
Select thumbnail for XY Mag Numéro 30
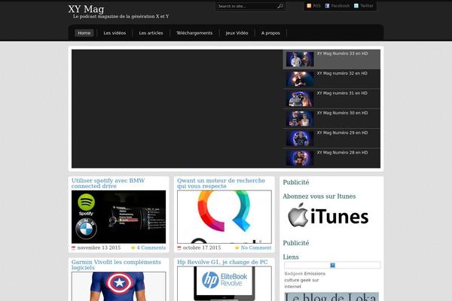pyautogui.click(x=300, y=119)
